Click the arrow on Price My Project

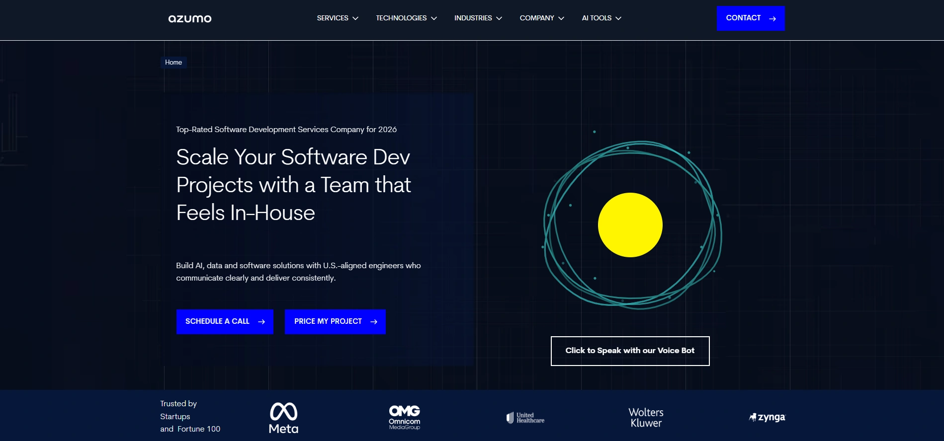pyautogui.click(x=374, y=322)
